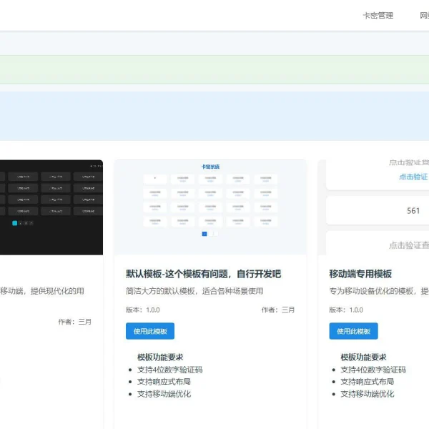Click the 561 value in mobile preview

[x=413, y=211]
